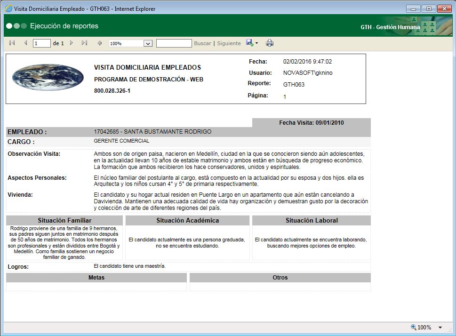Screen dimensions: 456x336
Task: Select the Situación Académica column header
Action: pos(187,220)
